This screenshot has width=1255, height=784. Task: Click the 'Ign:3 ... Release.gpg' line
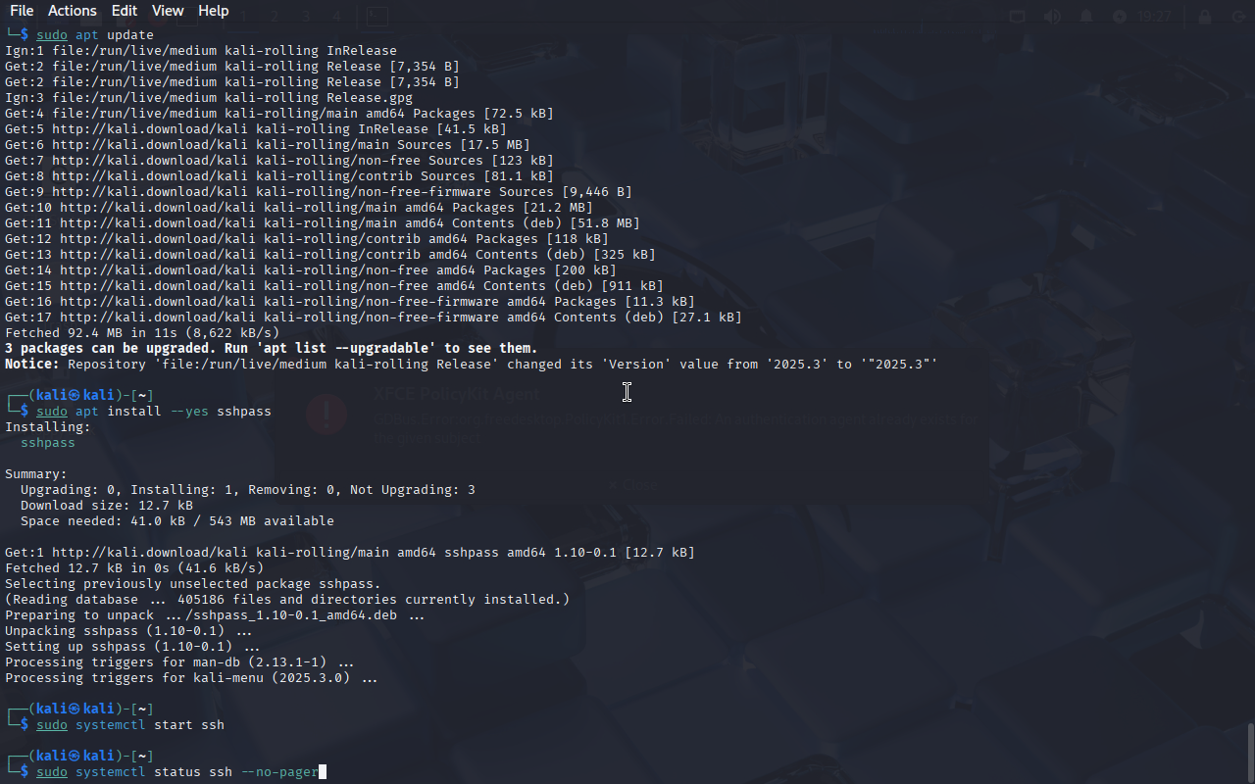point(209,98)
